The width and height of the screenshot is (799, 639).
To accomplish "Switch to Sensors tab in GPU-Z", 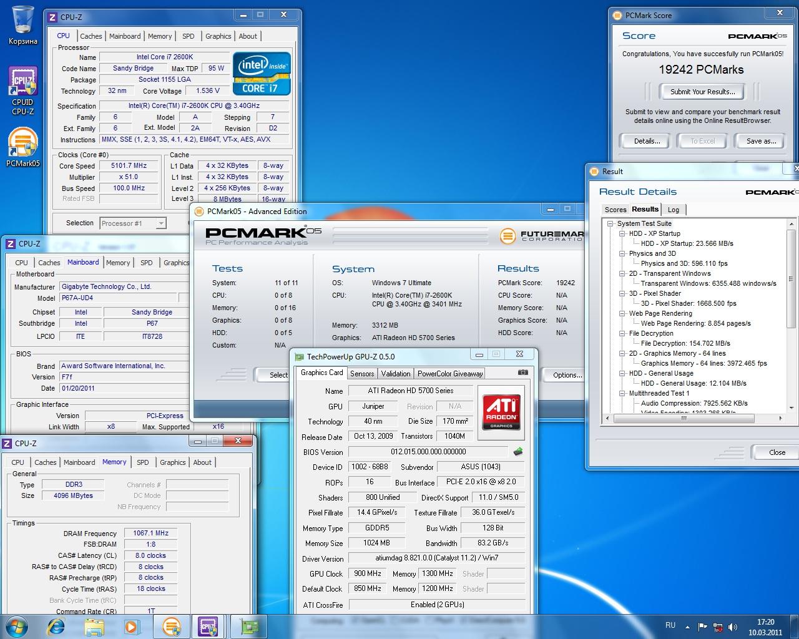I will (x=362, y=374).
